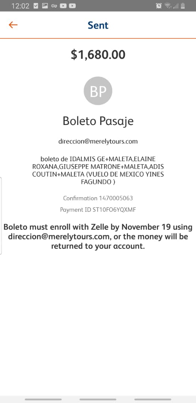
Task: Tap the image notification icon
Action: click(45, 6)
